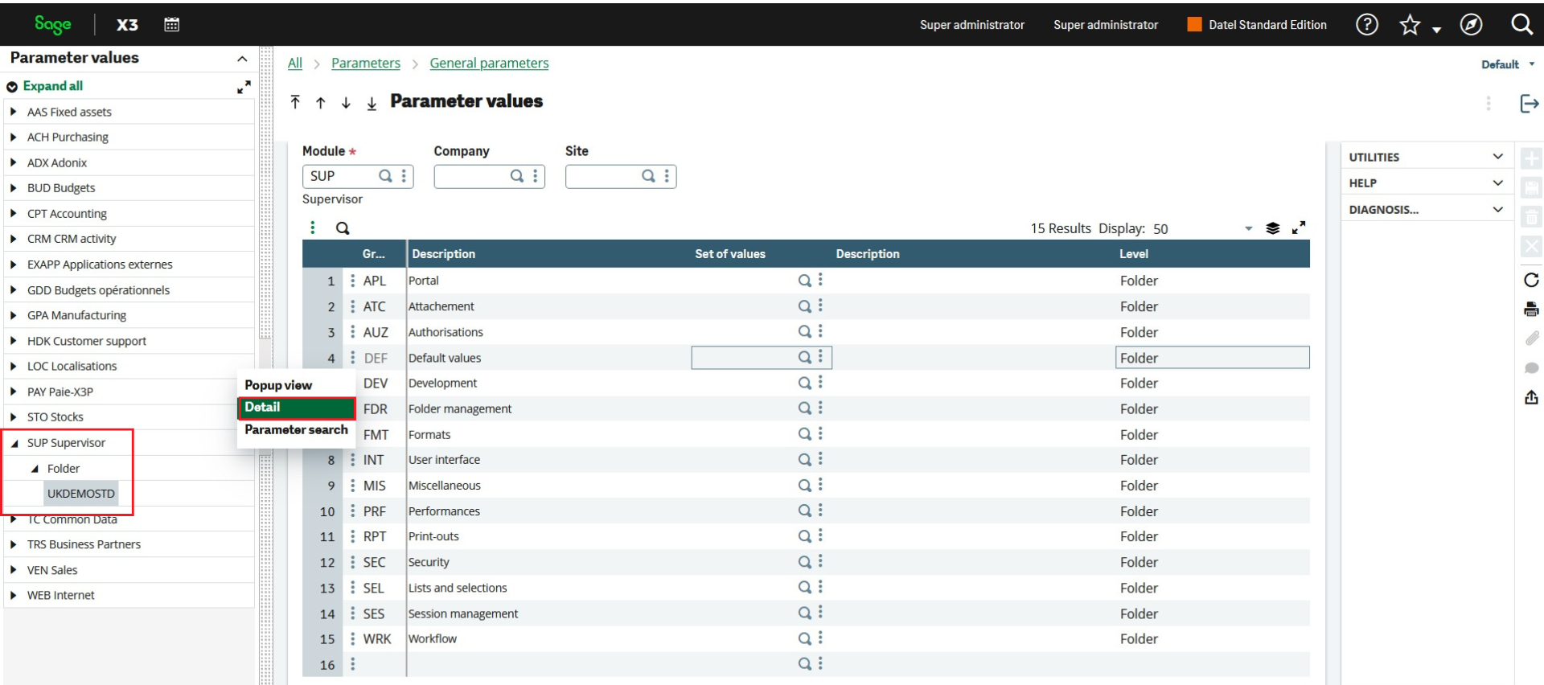Screen dimensions: 1544x685
Task: Open the favorites dropdown arrow
Action: pos(1436,30)
